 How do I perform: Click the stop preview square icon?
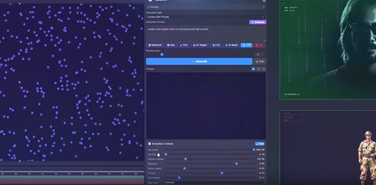[x=253, y=69]
